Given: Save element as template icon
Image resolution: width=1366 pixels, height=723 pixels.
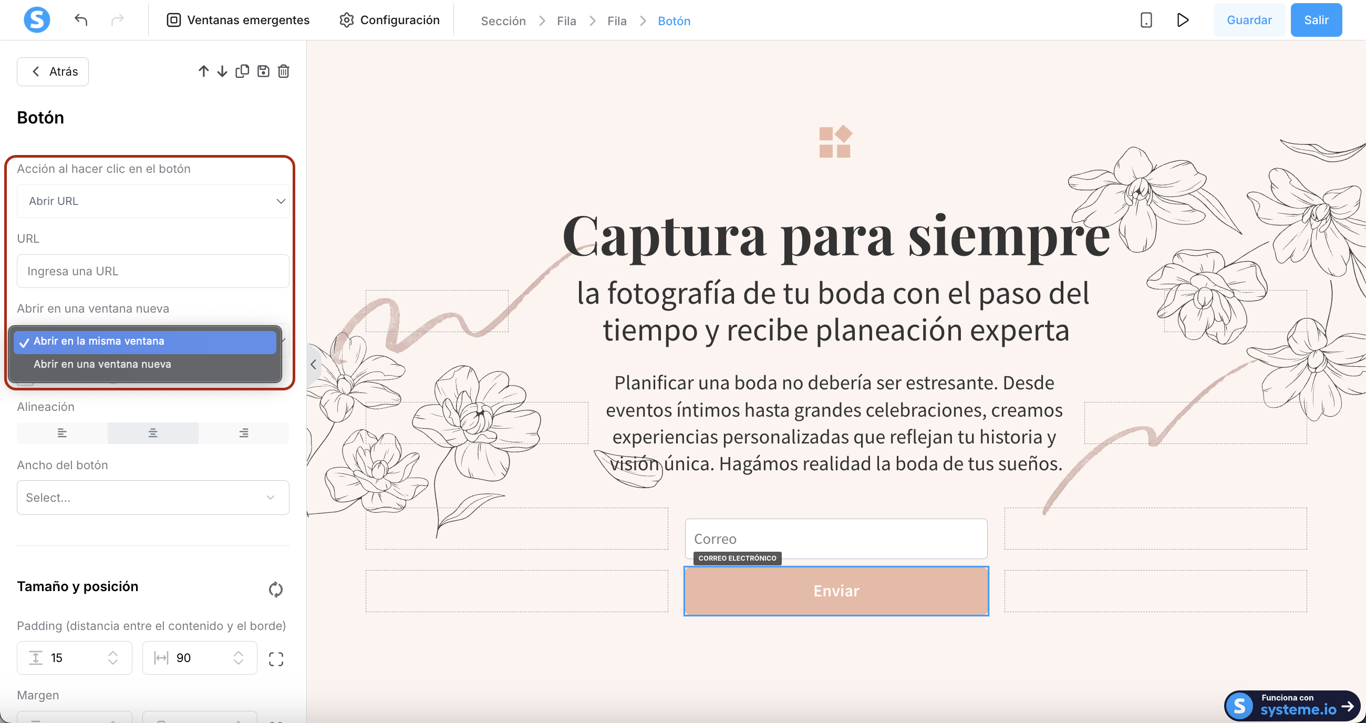Looking at the screenshot, I should 263,71.
